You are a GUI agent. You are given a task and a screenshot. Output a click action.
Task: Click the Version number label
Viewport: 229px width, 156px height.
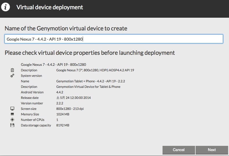pos(32,103)
